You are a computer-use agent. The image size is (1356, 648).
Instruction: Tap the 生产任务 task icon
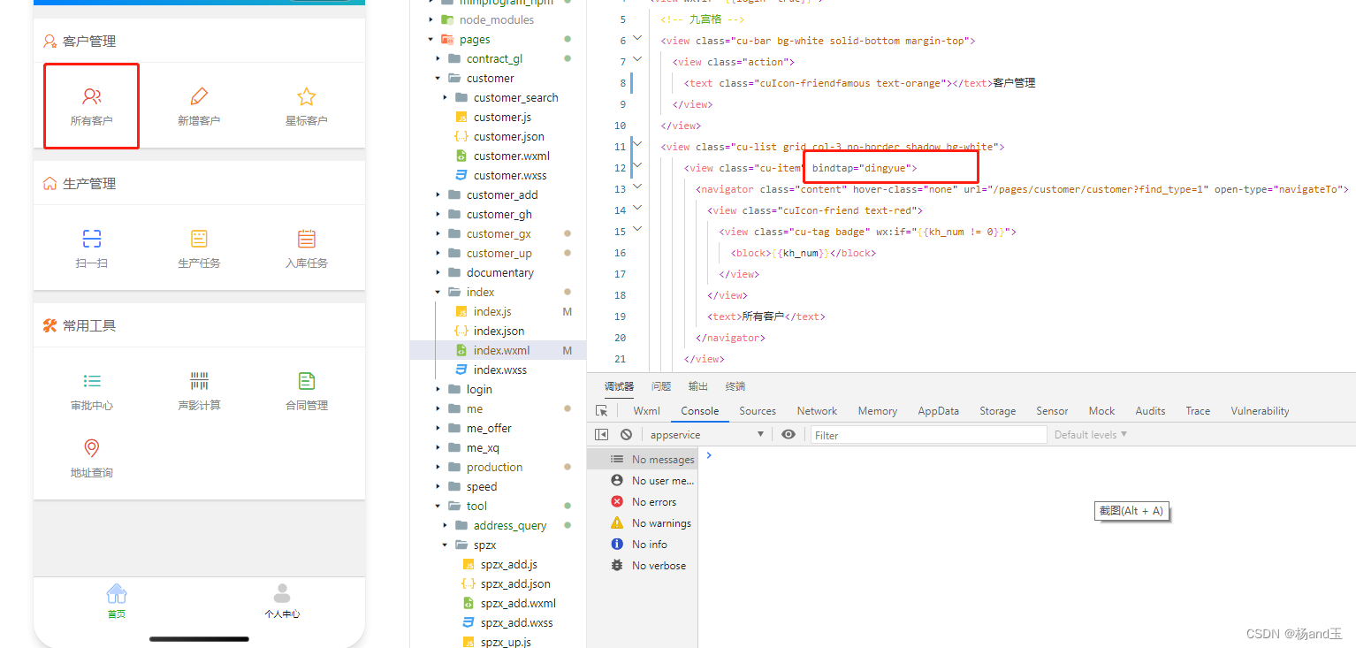199,239
